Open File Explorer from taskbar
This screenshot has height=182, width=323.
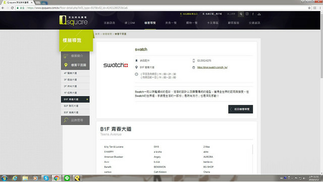pyautogui.click(x=25, y=178)
